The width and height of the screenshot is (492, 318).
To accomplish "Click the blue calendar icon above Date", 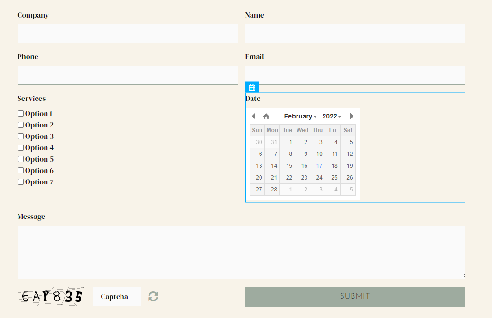I will point(252,87).
